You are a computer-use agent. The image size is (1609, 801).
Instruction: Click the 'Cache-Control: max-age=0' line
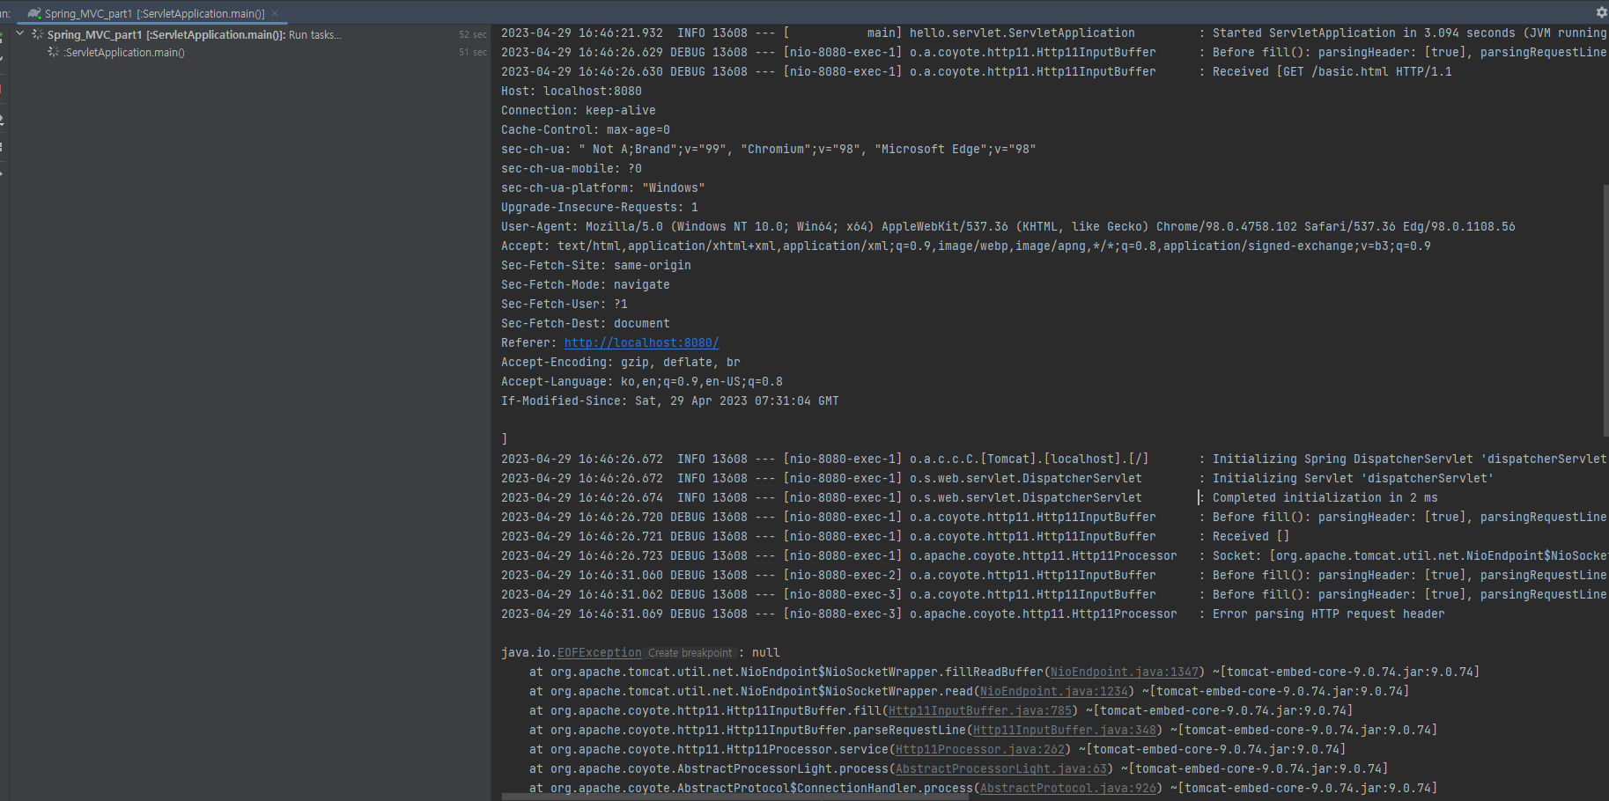point(585,129)
